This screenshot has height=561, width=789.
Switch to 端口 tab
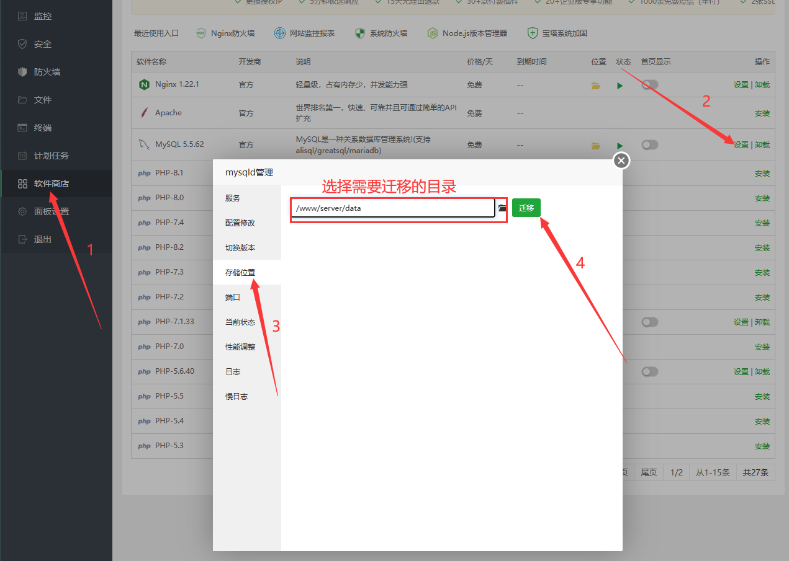tap(247, 297)
